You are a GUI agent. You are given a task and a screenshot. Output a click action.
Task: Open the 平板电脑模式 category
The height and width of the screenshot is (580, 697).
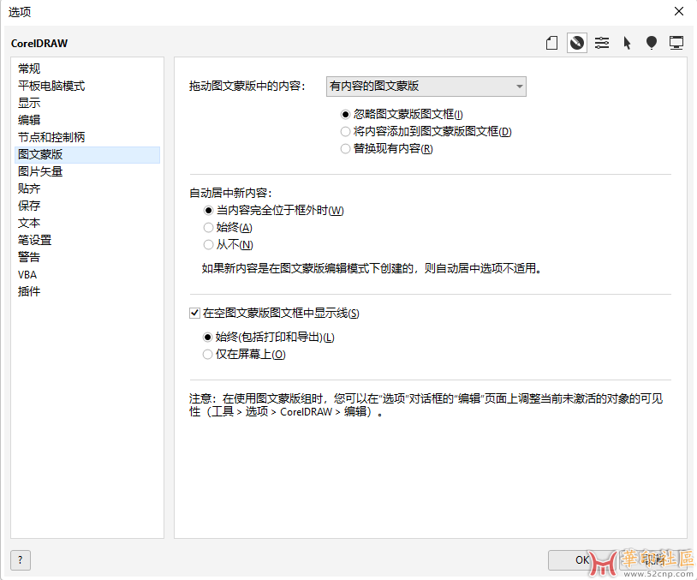pos(87,86)
